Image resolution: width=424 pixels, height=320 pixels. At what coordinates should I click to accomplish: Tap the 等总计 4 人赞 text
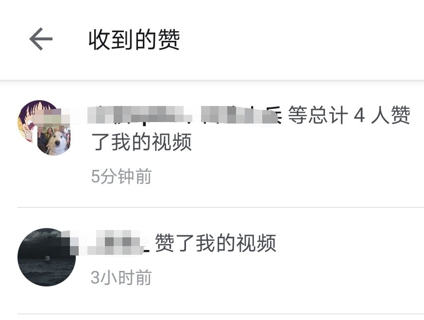(x=349, y=115)
